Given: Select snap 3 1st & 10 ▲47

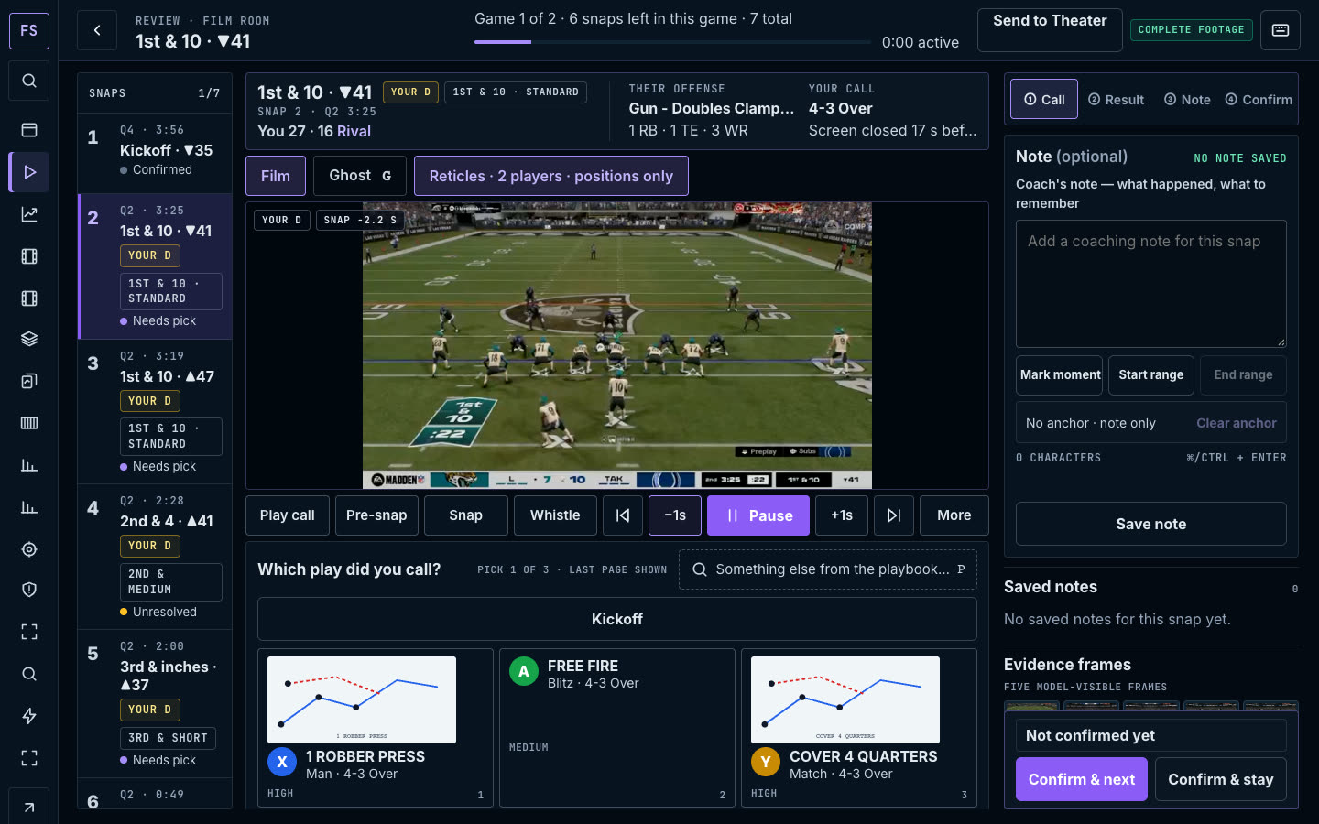Looking at the screenshot, I should click(155, 412).
